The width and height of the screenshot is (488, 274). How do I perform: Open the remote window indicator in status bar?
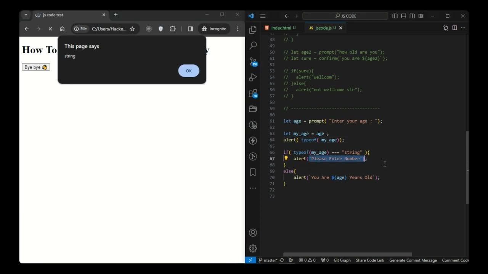[250, 260]
